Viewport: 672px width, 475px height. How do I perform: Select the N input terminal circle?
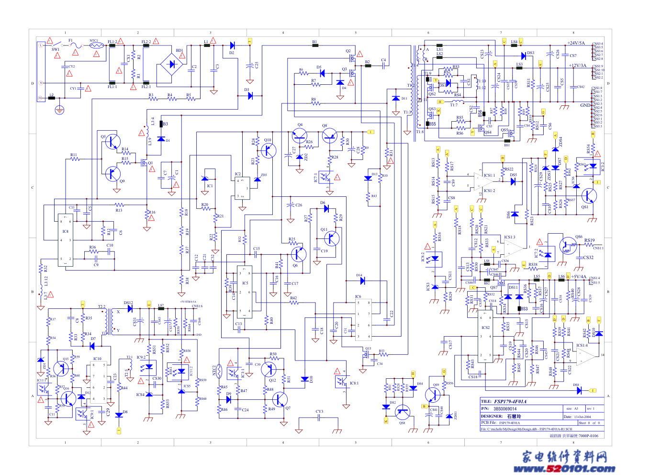(x=41, y=83)
